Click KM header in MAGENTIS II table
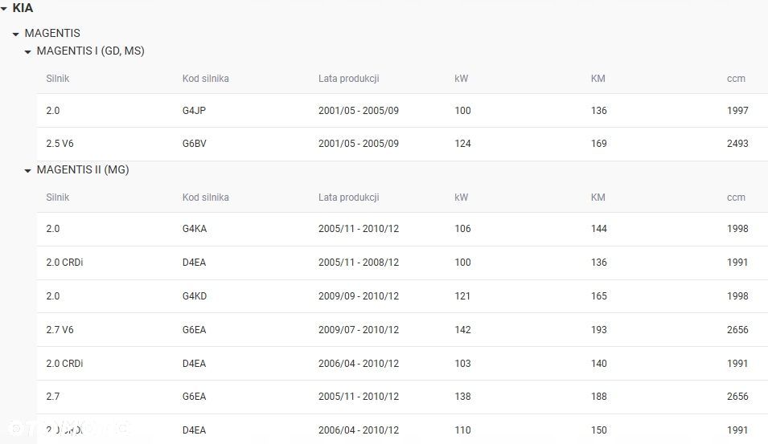The image size is (768, 444). coord(598,197)
